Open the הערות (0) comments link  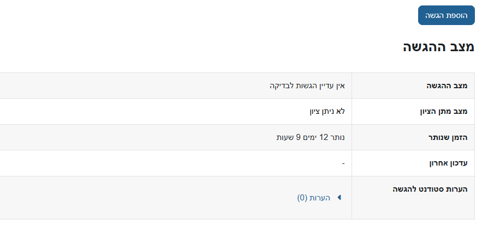pyautogui.click(x=314, y=198)
